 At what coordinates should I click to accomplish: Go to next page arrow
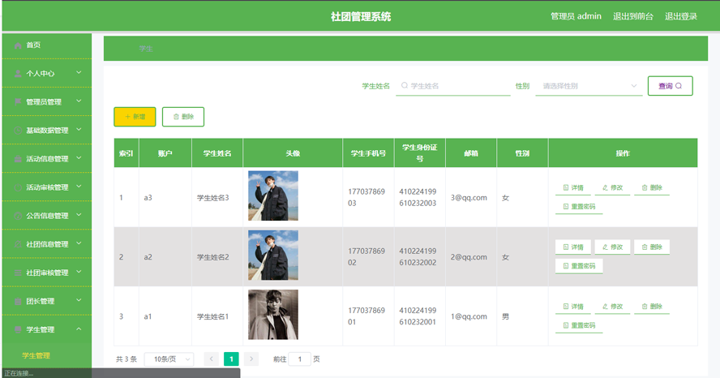pyautogui.click(x=251, y=359)
